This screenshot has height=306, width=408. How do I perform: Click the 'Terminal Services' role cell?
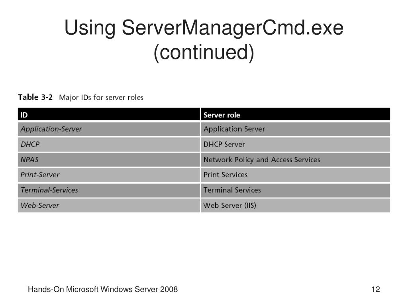pyautogui.click(x=295, y=190)
